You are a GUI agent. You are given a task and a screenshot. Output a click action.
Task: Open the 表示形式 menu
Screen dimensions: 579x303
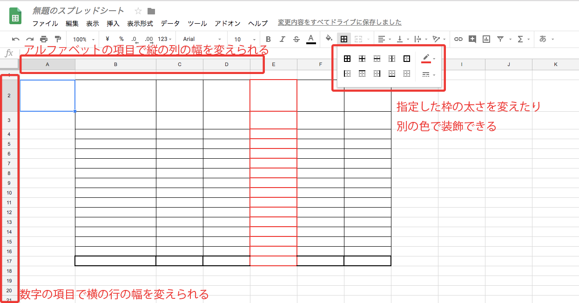[x=140, y=23]
